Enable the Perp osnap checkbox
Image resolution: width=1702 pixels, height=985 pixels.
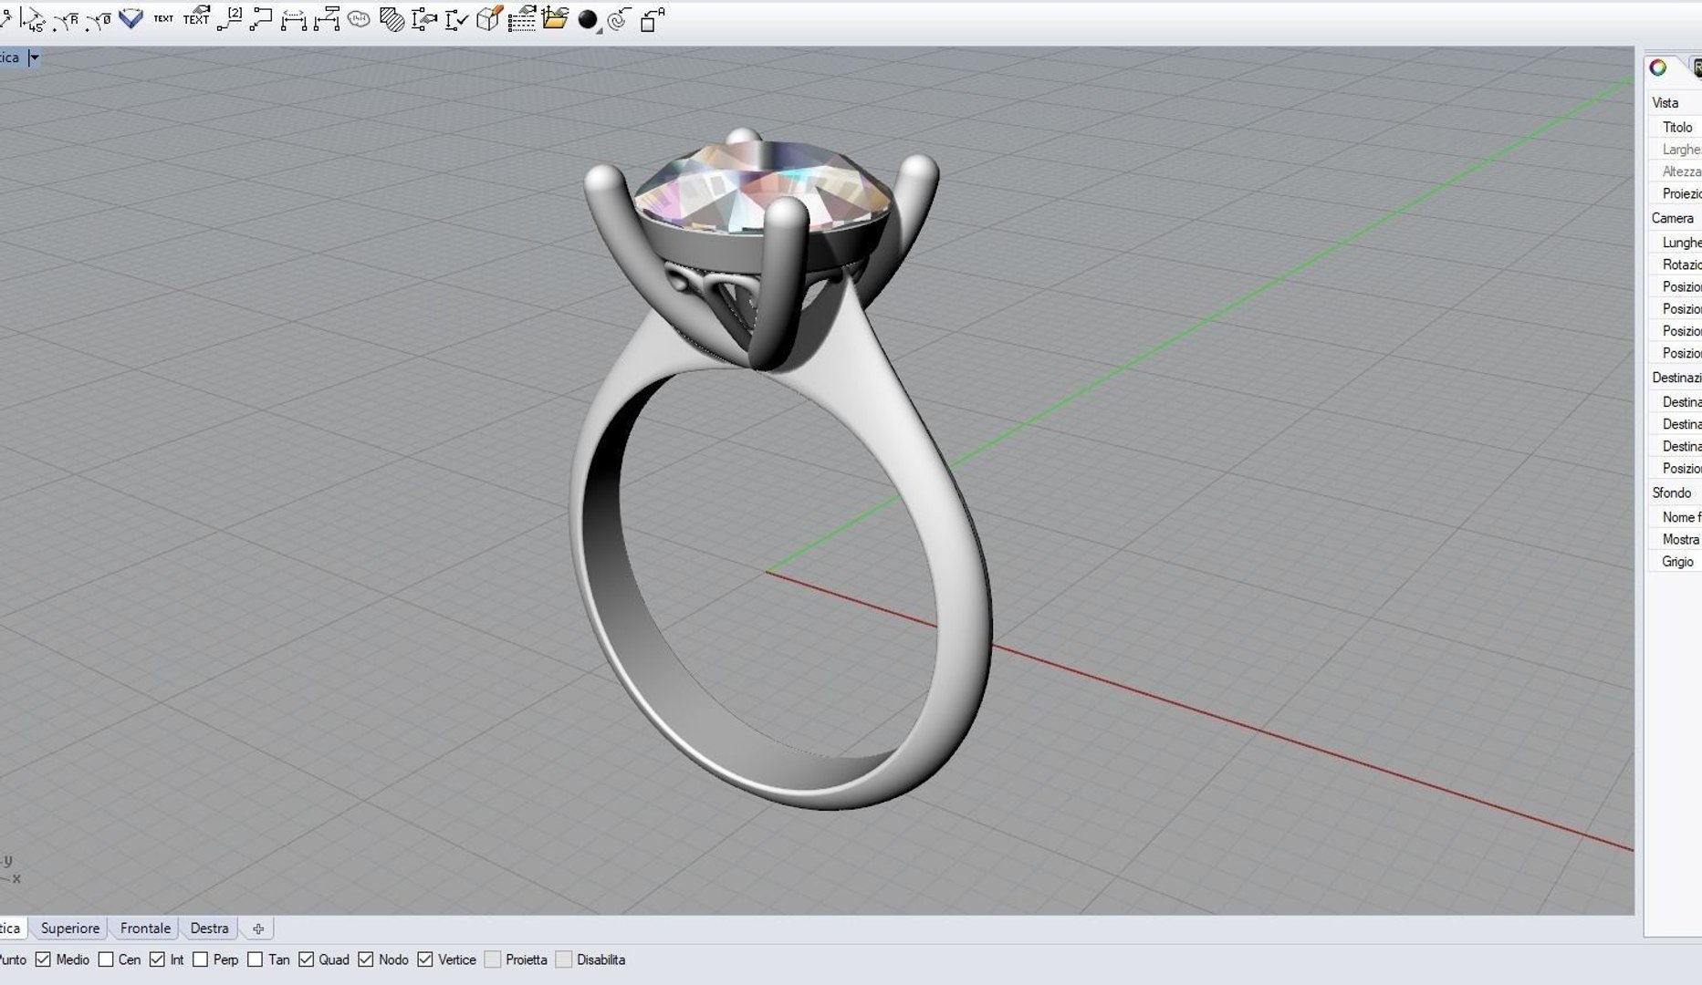tap(201, 959)
